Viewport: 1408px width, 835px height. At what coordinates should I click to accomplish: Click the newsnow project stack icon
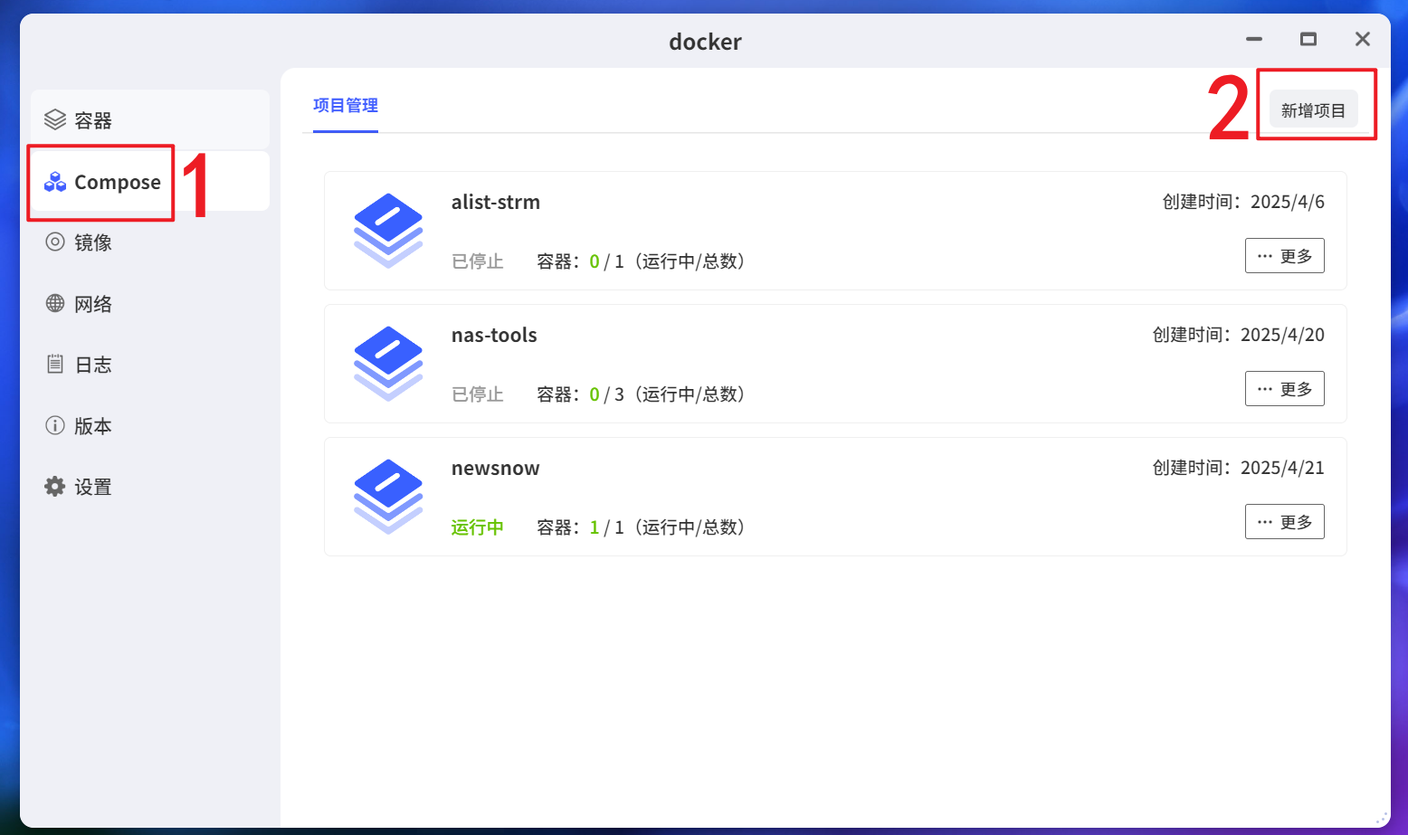(x=388, y=497)
